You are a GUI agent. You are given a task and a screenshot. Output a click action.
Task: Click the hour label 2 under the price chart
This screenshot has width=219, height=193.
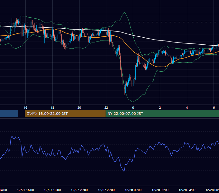pyautogui.click(x=160, y=108)
